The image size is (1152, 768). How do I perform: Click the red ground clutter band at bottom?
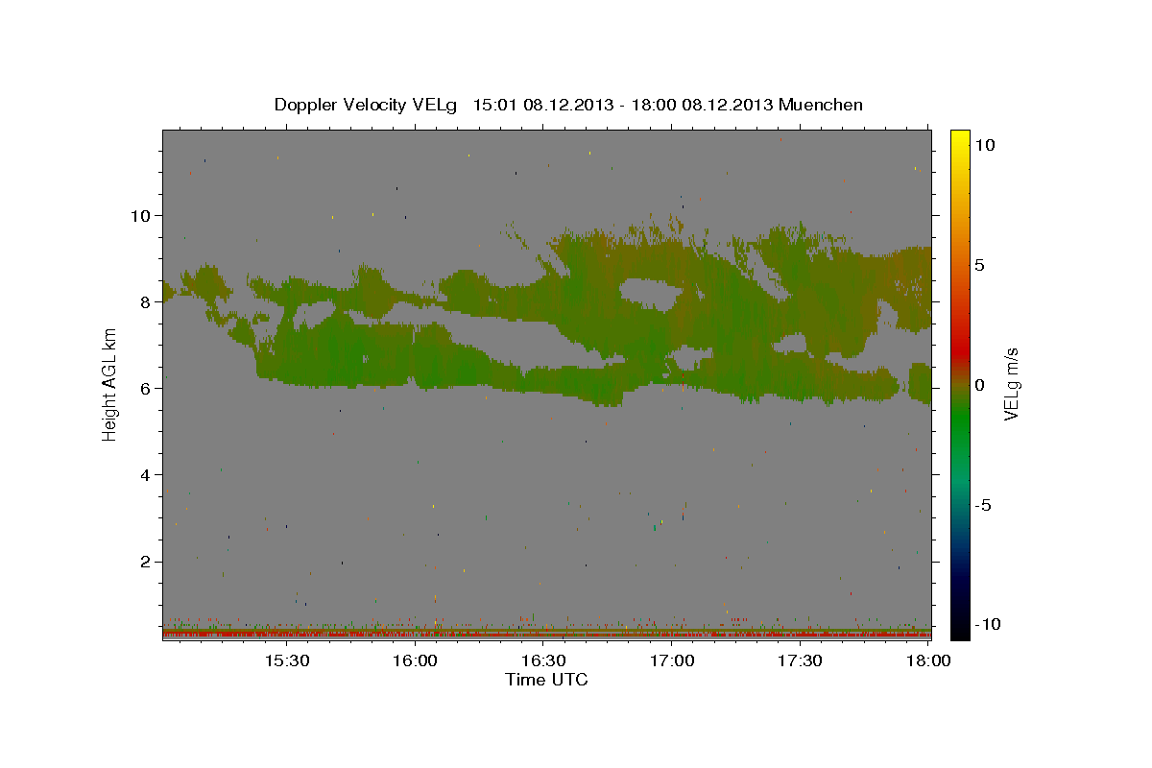pyautogui.click(x=546, y=634)
